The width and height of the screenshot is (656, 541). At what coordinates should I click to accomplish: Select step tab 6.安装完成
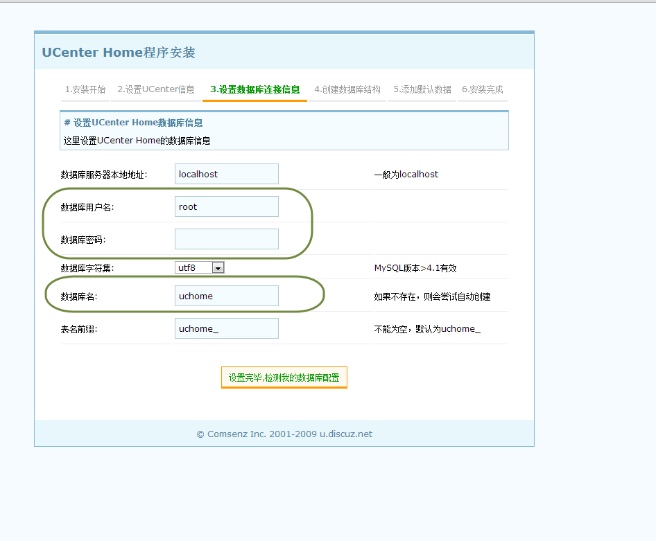(x=483, y=89)
